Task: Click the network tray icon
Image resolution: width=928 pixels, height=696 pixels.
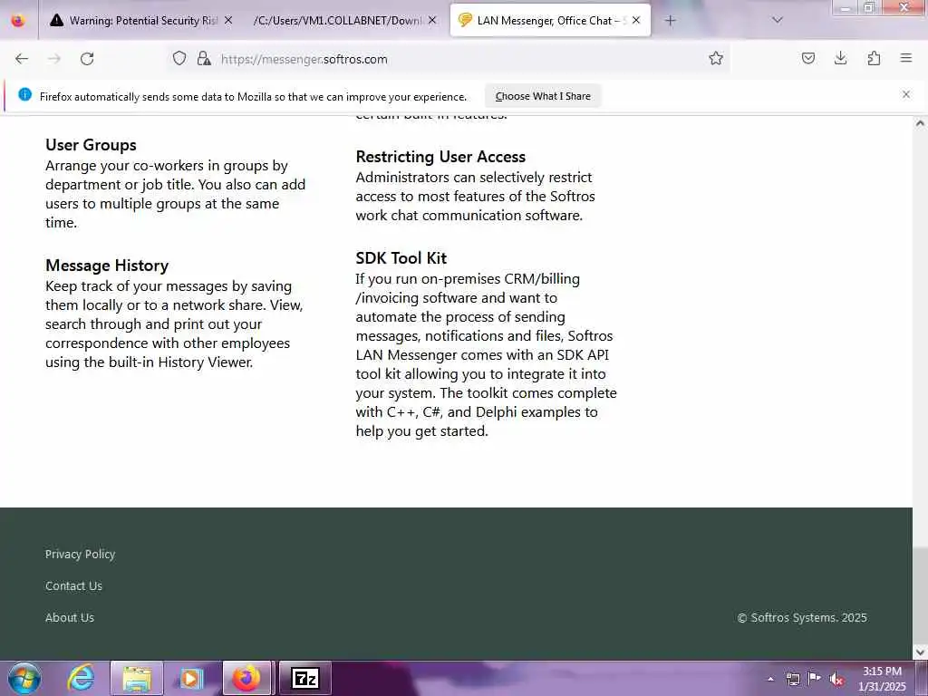Action: pyautogui.click(x=792, y=679)
